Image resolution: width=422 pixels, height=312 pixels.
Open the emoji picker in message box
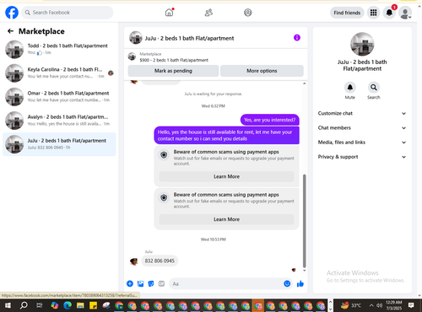tap(287, 283)
